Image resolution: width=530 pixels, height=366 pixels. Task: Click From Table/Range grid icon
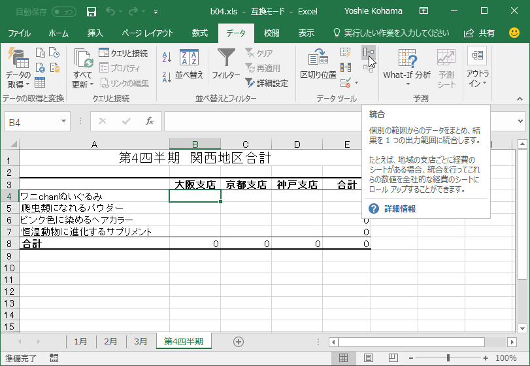click(x=40, y=82)
